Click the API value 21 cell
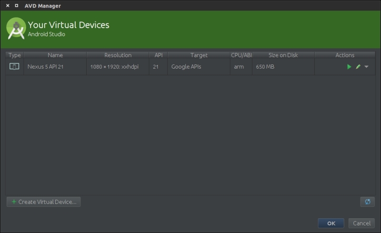This screenshot has width=381, height=233. [158, 67]
